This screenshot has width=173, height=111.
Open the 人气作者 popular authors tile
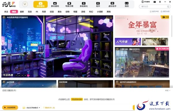[128, 41]
